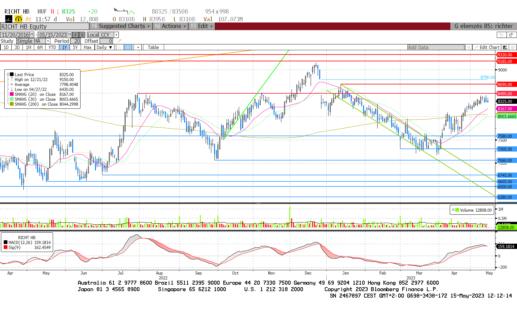Click the SMAVG (30) green legend swatch

[12, 99]
